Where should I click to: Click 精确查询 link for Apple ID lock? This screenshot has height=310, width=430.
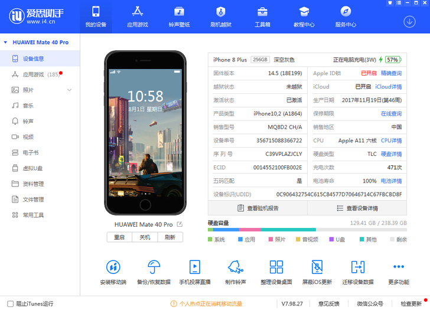click(392, 73)
